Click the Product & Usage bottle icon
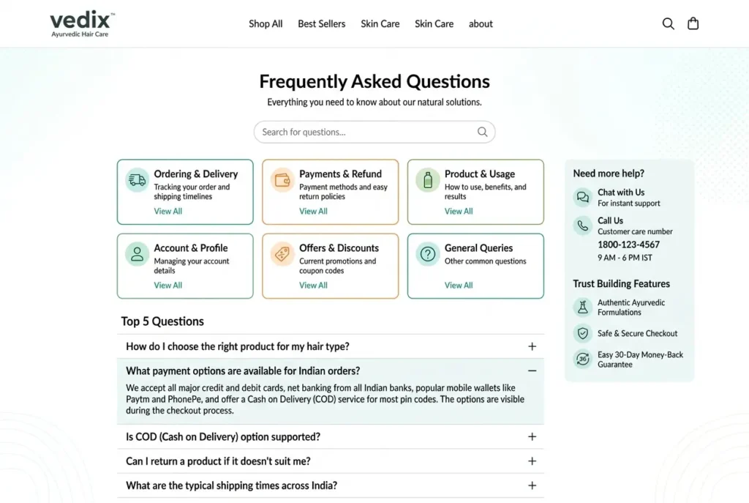The width and height of the screenshot is (749, 503). click(x=426, y=180)
